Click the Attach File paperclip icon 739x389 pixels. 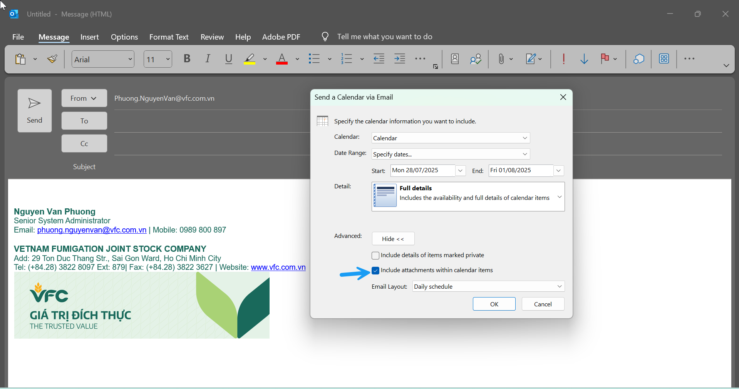501,59
